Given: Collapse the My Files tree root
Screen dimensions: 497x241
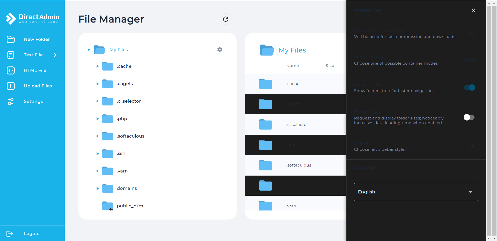Looking at the screenshot, I should coord(89,50).
